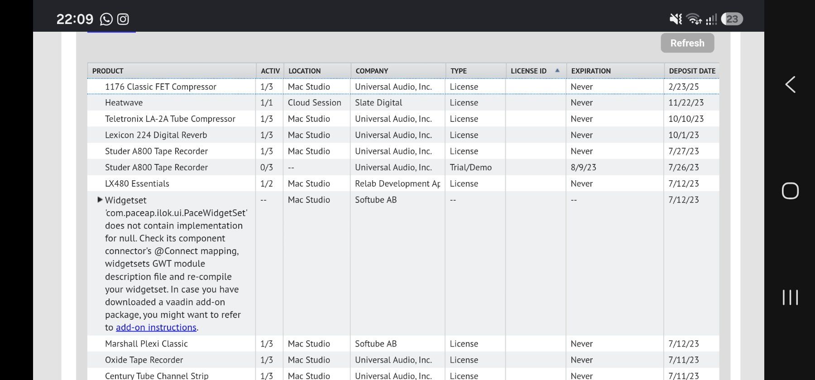Select Oxide Tape Recorder product
The height and width of the screenshot is (380, 815).
144,360
